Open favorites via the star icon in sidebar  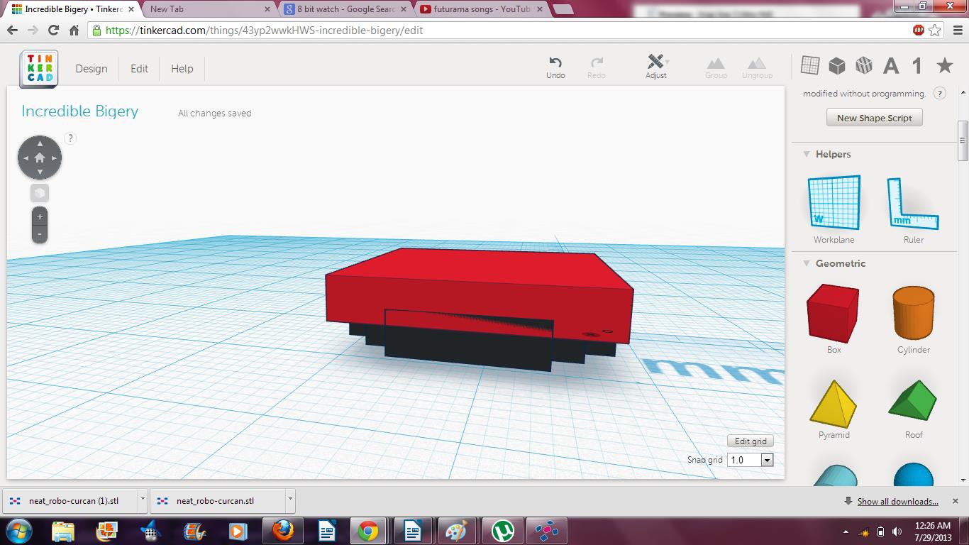(945, 65)
